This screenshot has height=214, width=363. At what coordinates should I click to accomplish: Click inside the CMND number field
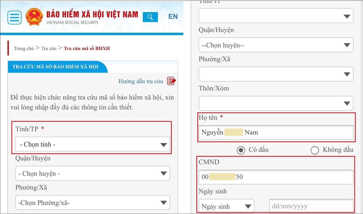[x=276, y=177]
